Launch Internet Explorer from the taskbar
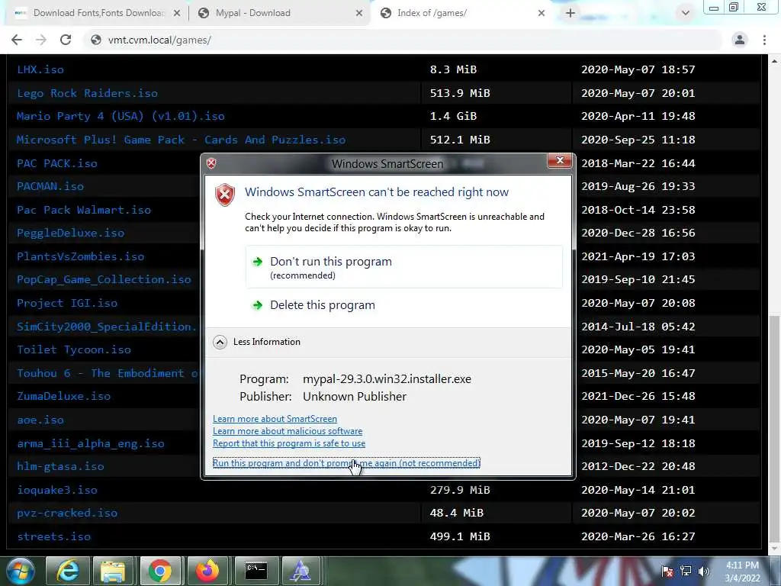 tap(67, 571)
